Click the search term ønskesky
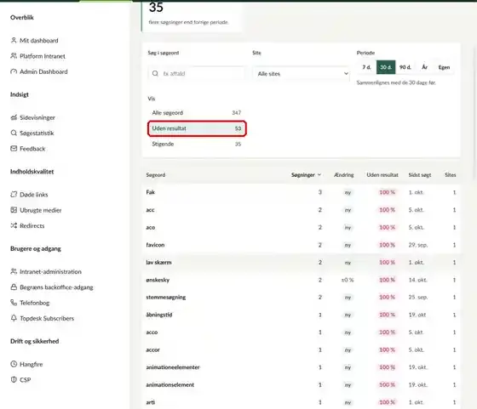 coord(158,280)
